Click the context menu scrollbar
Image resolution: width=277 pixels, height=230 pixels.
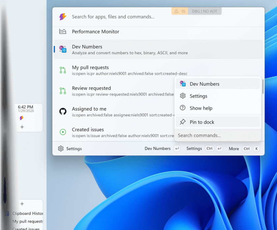click(x=262, y=87)
